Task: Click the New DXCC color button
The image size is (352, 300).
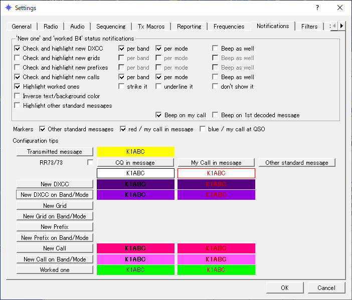Action: (55, 184)
